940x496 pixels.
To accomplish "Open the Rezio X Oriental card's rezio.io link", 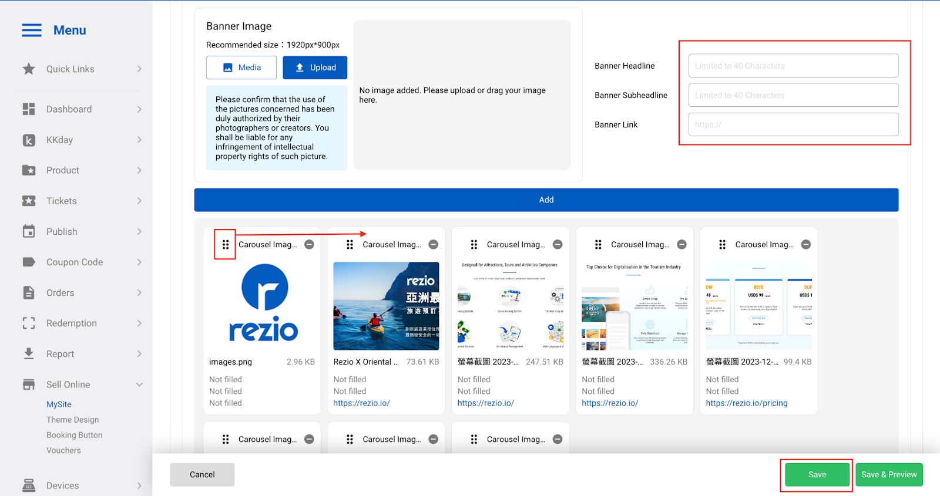I will pos(361,403).
